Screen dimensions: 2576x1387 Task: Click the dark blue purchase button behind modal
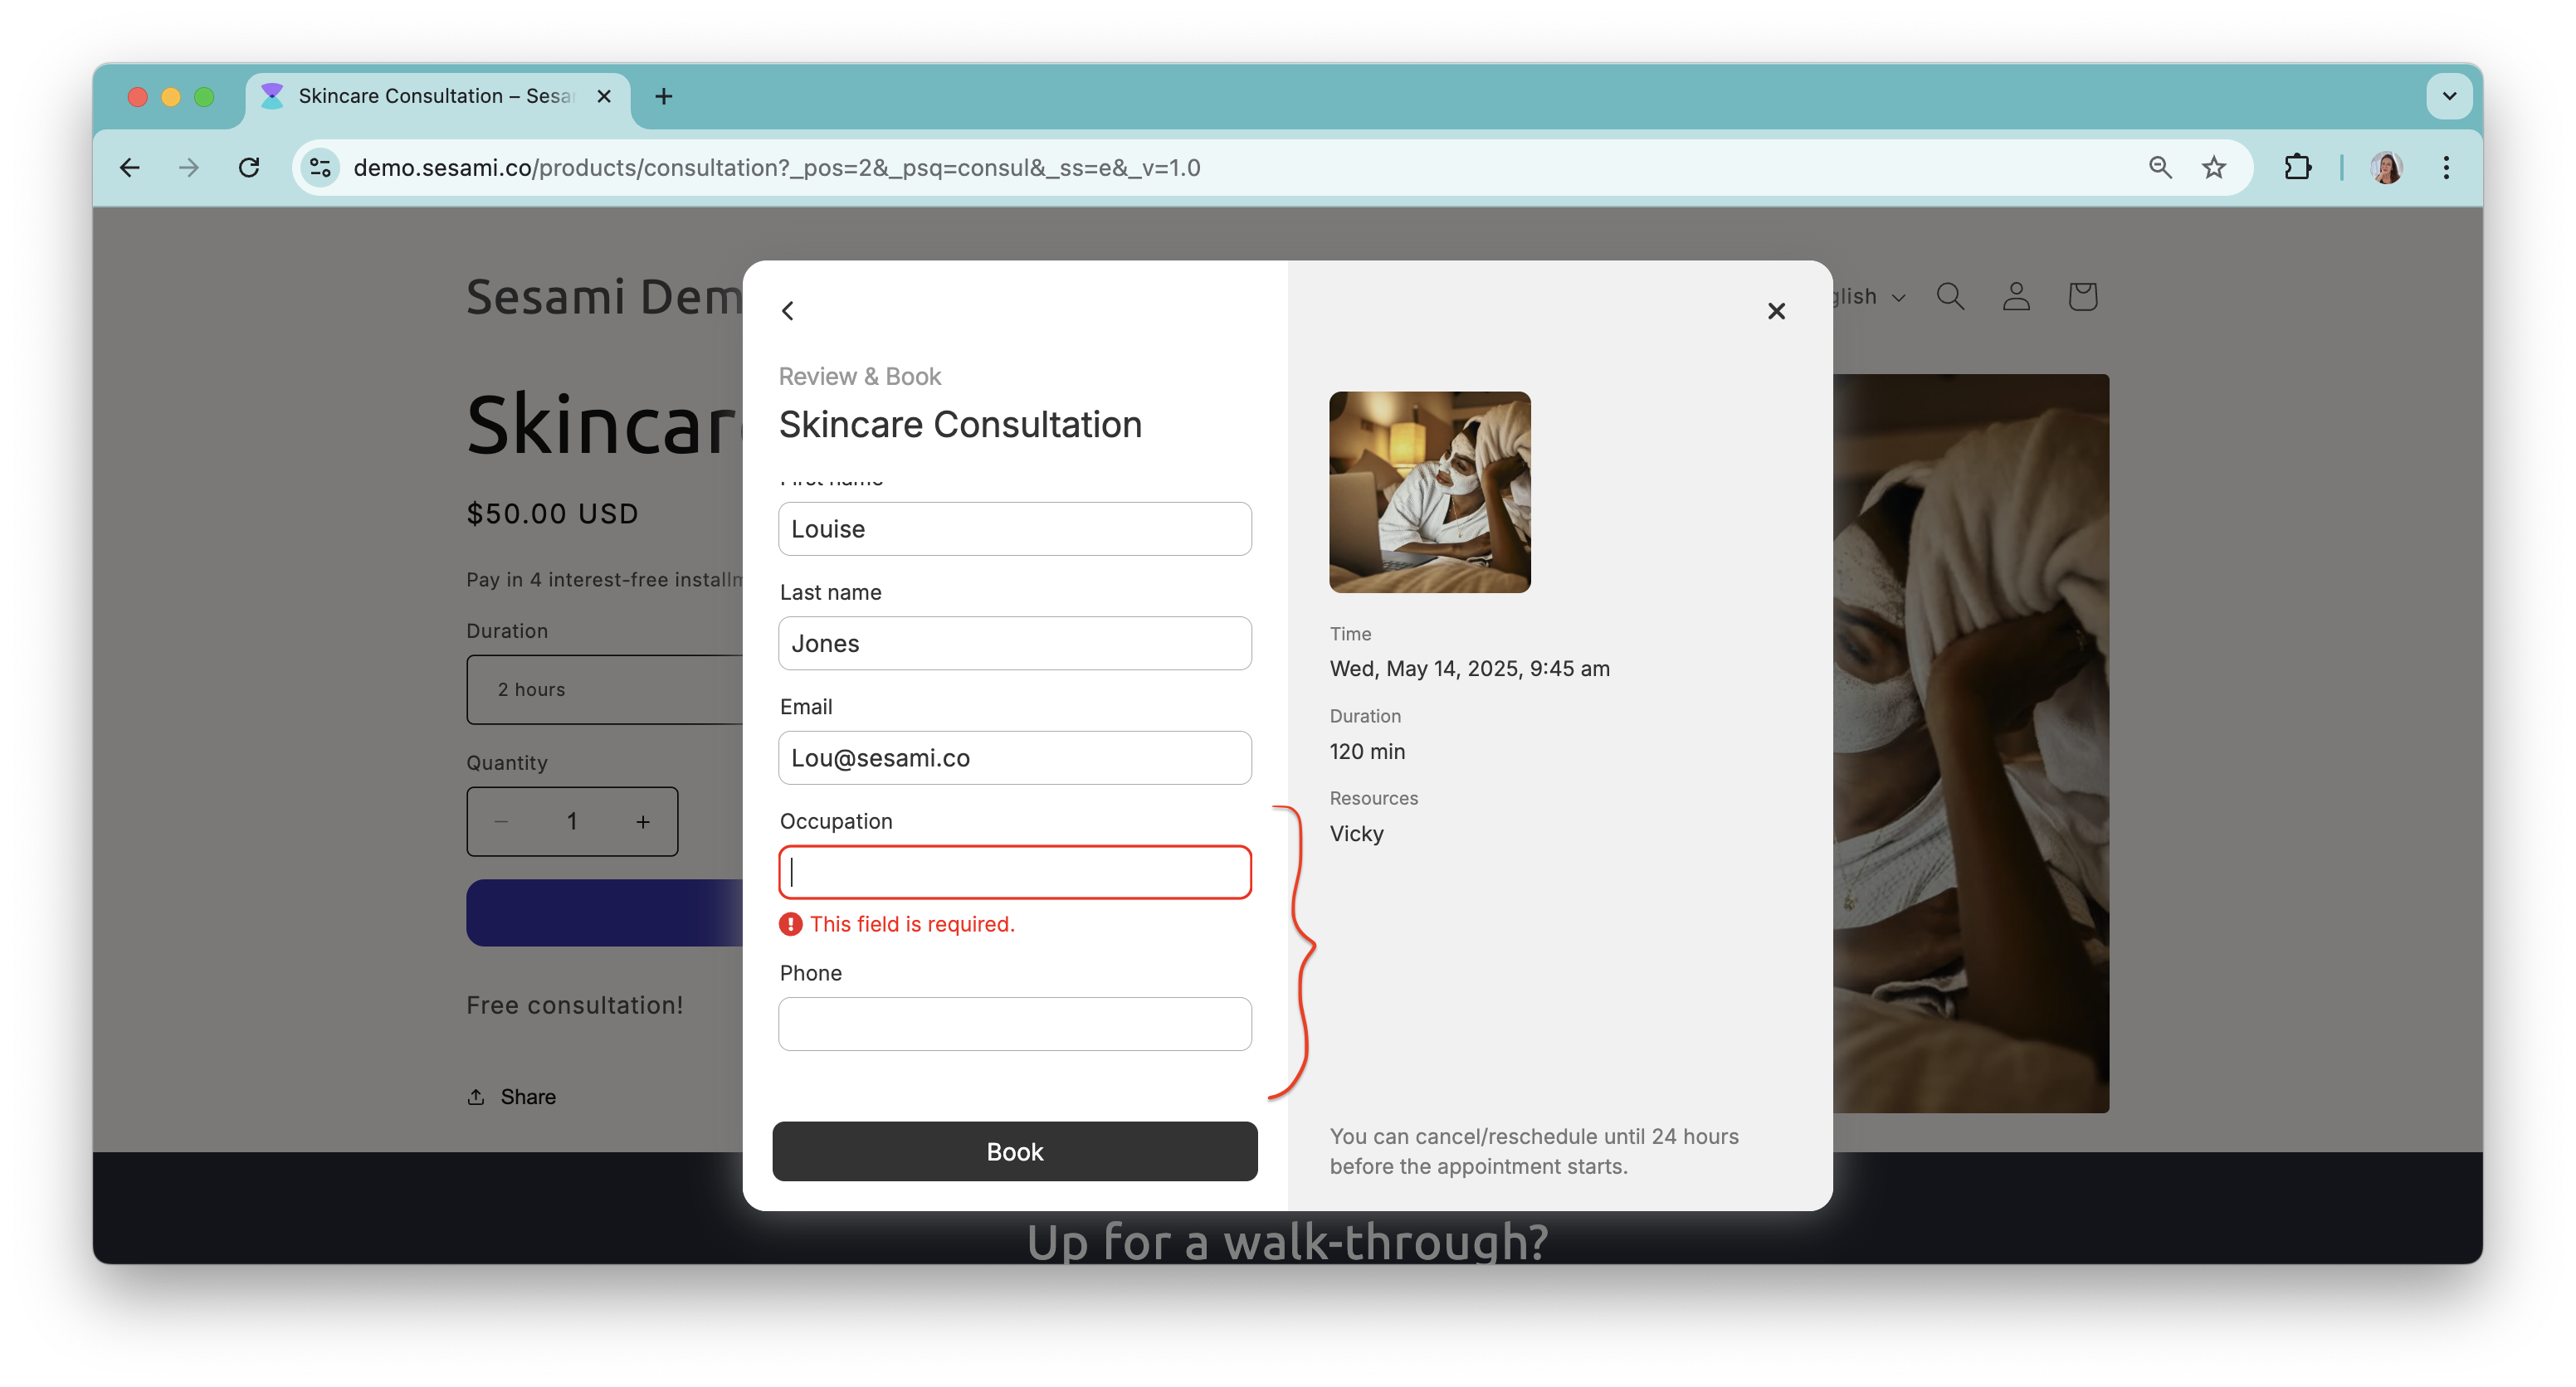coord(604,912)
